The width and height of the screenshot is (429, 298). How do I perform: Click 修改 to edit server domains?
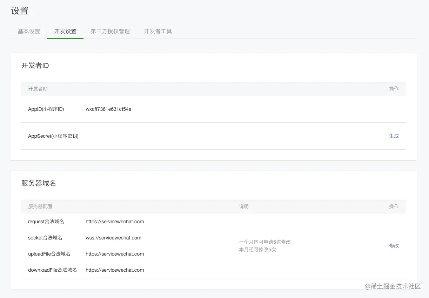coord(394,246)
